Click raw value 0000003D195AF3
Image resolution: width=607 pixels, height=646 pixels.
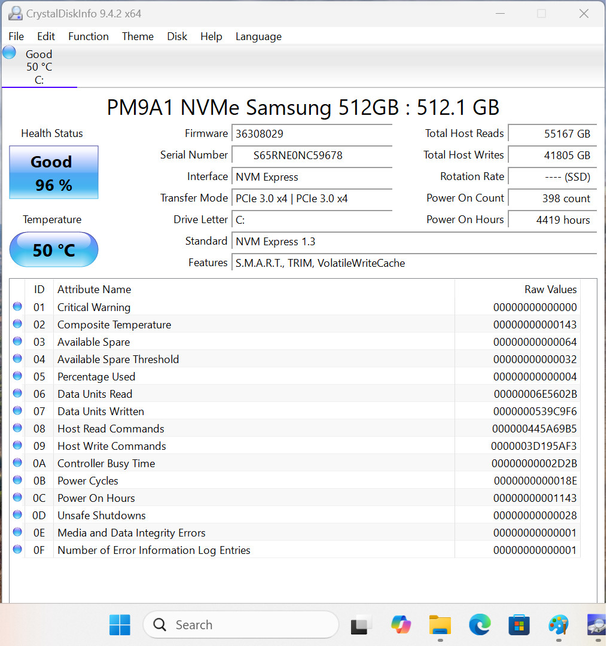[533, 446]
